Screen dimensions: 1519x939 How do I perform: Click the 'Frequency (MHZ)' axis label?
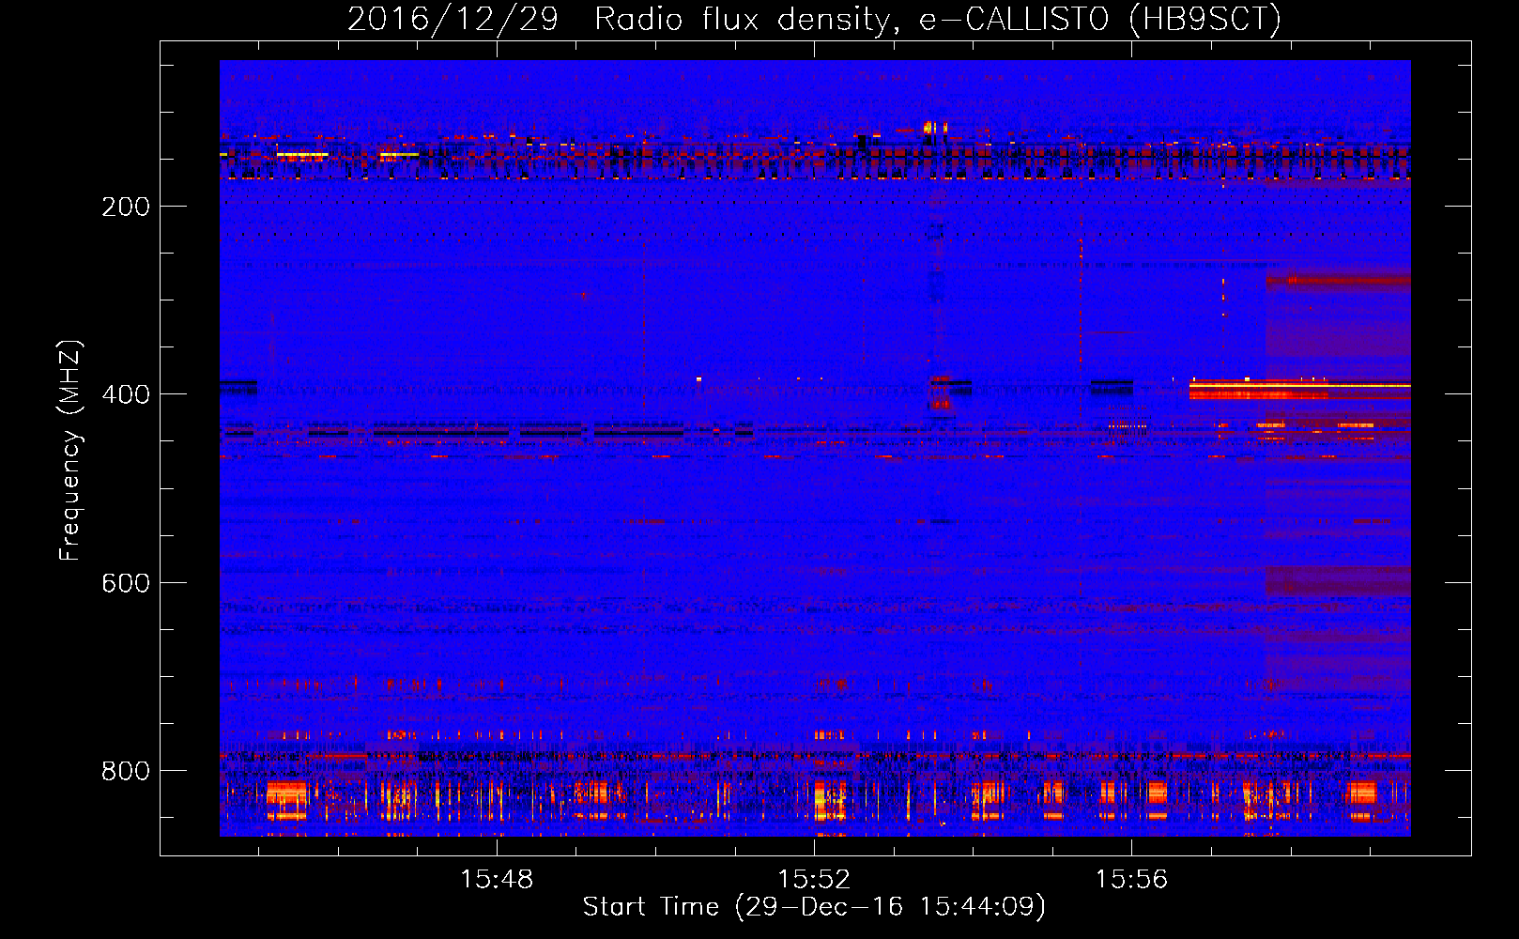70,451
